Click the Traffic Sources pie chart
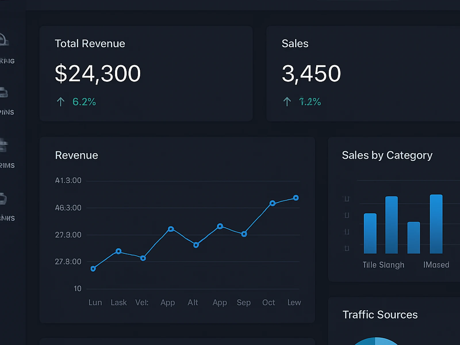Screen dimensions: 460x345 coord(375,342)
